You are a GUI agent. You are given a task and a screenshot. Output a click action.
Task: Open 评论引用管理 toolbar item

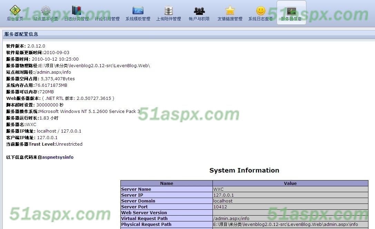click(107, 19)
